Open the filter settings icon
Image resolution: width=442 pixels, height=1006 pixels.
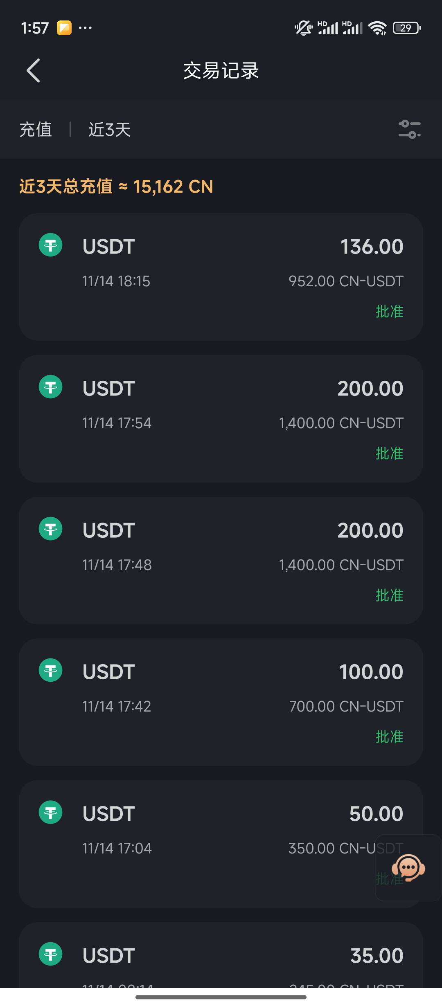(409, 129)
